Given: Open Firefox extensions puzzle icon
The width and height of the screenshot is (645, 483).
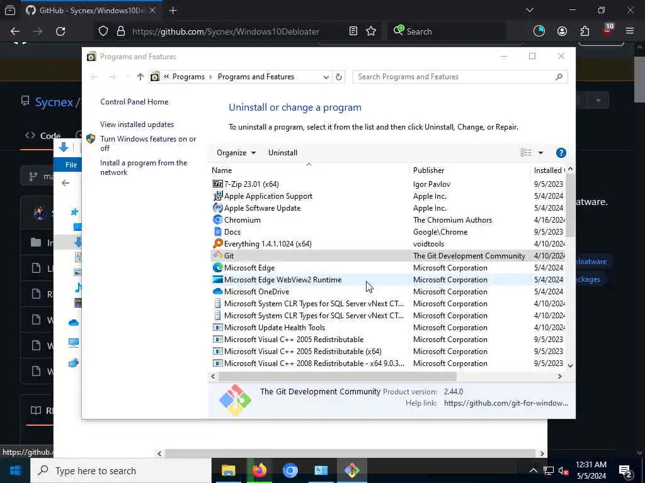Looking at the screenshot, I should pyautogui.click(x=585, y=31).
